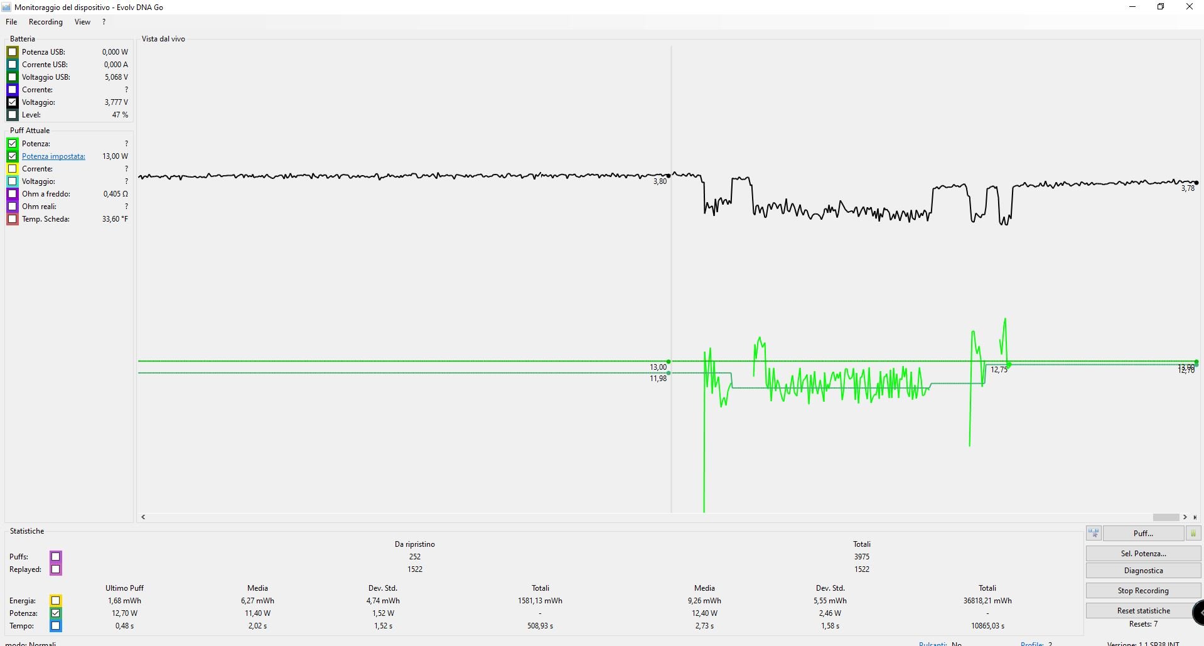Screen dimensions: 1204x646
Task: Click the Energia statistics color box
Action: 56,601
